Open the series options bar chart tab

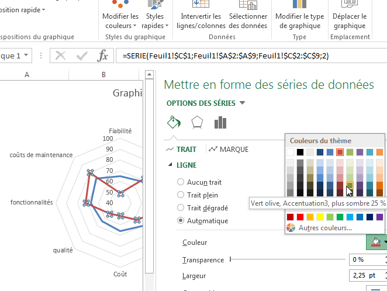[x=220, y=122]
